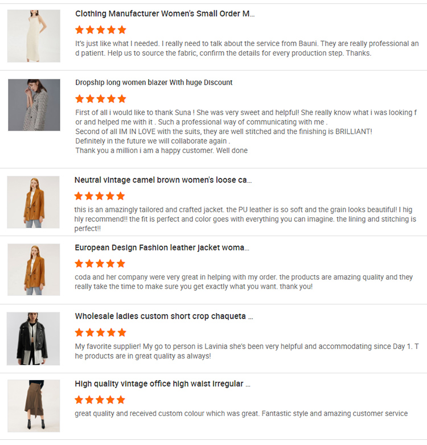Open 'Neutral vintage camel brown women's loose' link
The width and height of the screenshot is (427, 445).
[163, 180]
